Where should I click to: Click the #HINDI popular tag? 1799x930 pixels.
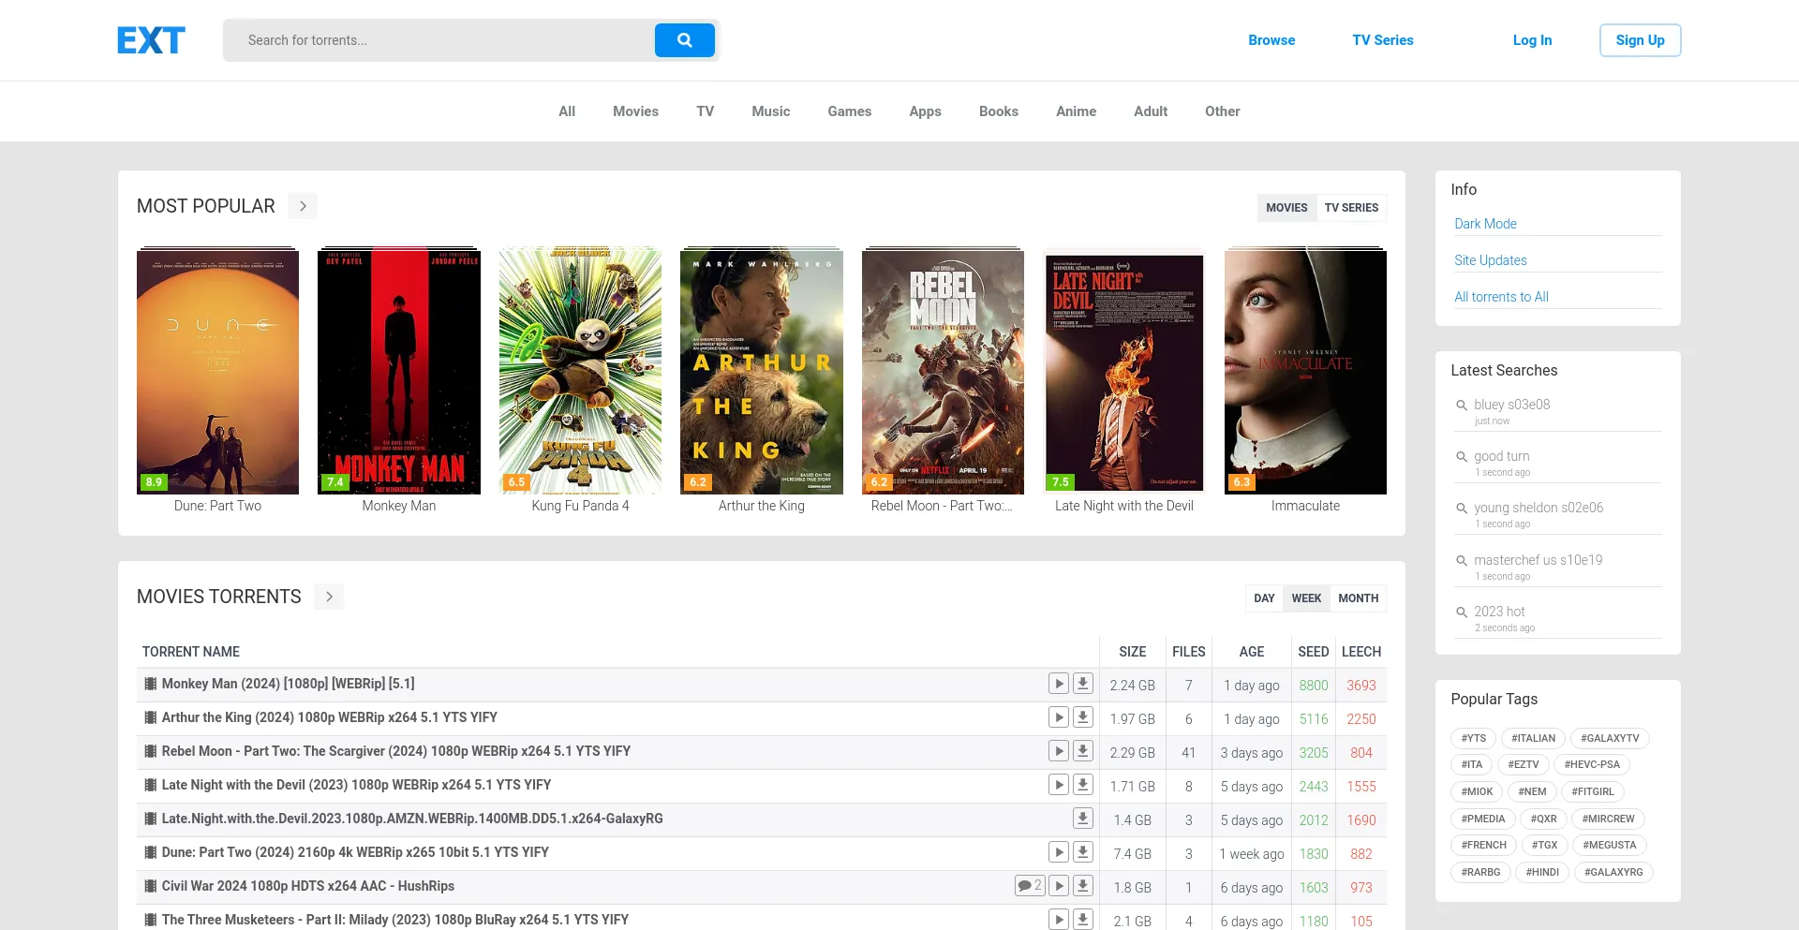click(x=1542, y=872)
